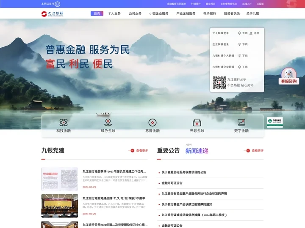Click the 存款保险 deposit insurance badge
Screen dimensions: 305x228
coord(274,122)
